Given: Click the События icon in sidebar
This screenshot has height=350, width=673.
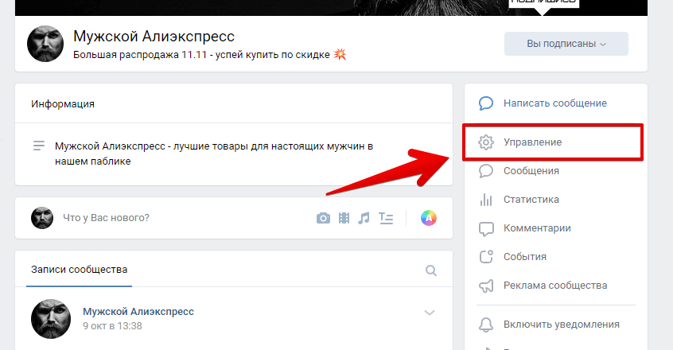Looking at the screenshot, I should pos(486,256).
